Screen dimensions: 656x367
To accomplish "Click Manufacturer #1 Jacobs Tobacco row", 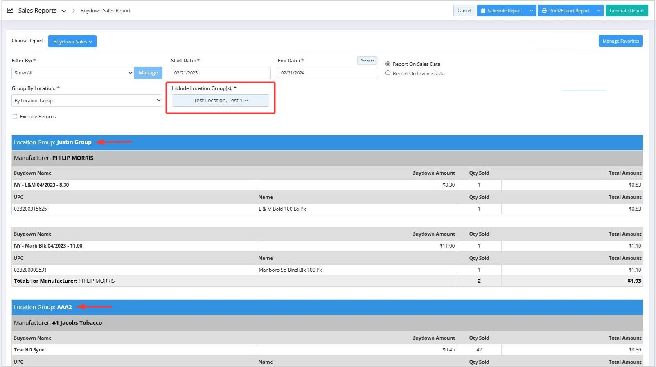I will tap(327, 323).
